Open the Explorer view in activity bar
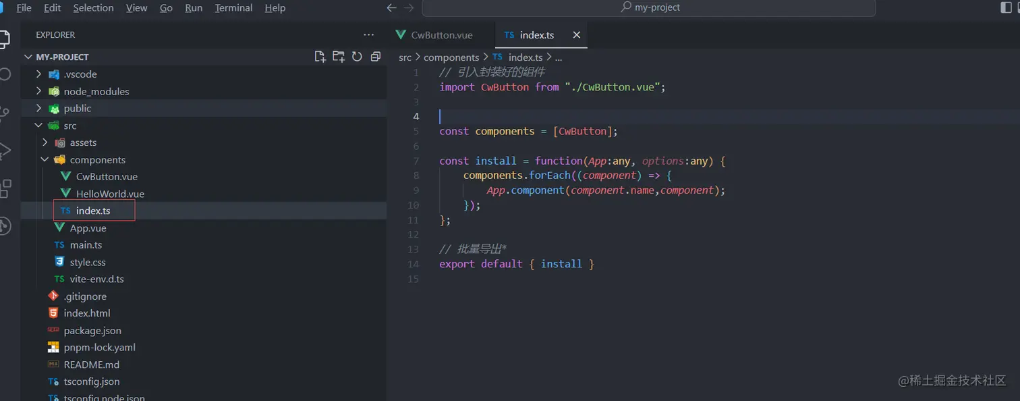Image resolution: width=1020 pixels, height=401 pixels. click(x=4, y=38)
